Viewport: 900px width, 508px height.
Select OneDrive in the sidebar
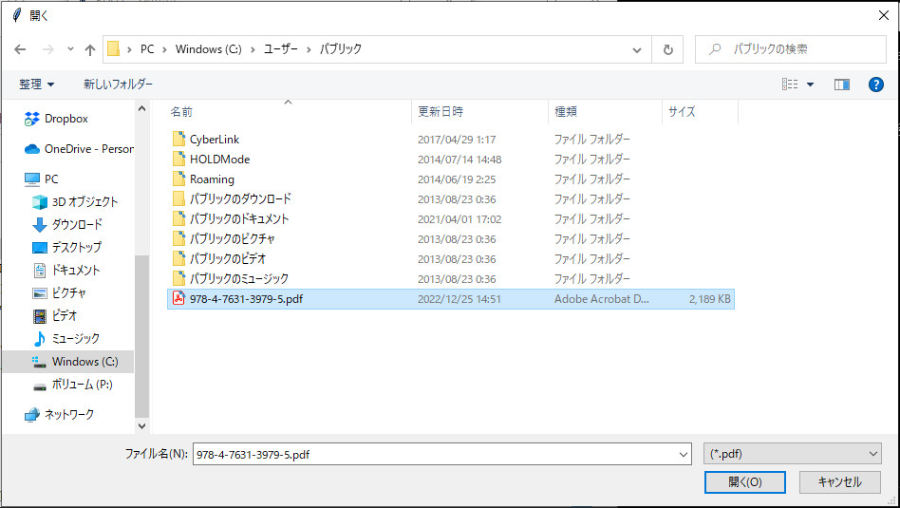pos(88,149)
